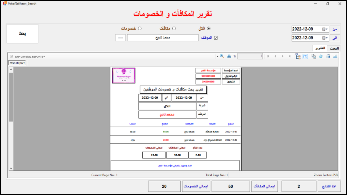Toggle the Group Tree icon
The image size is (347, 195).
(x=298, y=56)
